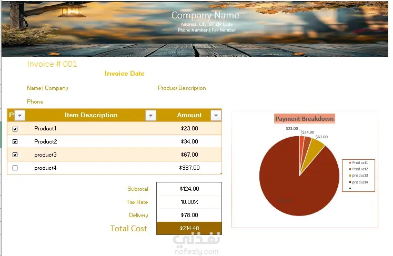Select the Item Description header
Screen dimensions: 393x256
[x=91, y=115]
